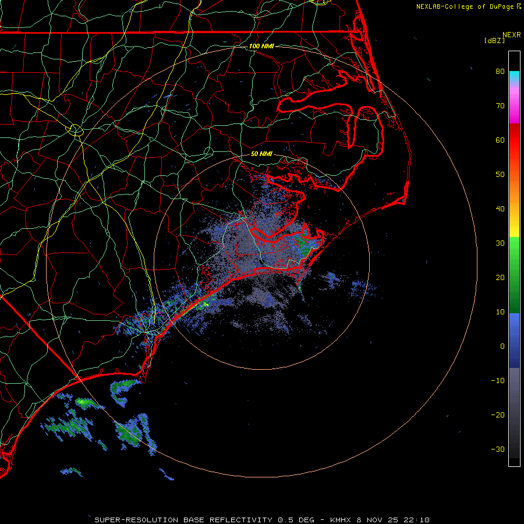This screenshot has width=524, height=524.
Task: Click the -10 value on the dBZ scale
Action: click(498, 381)
